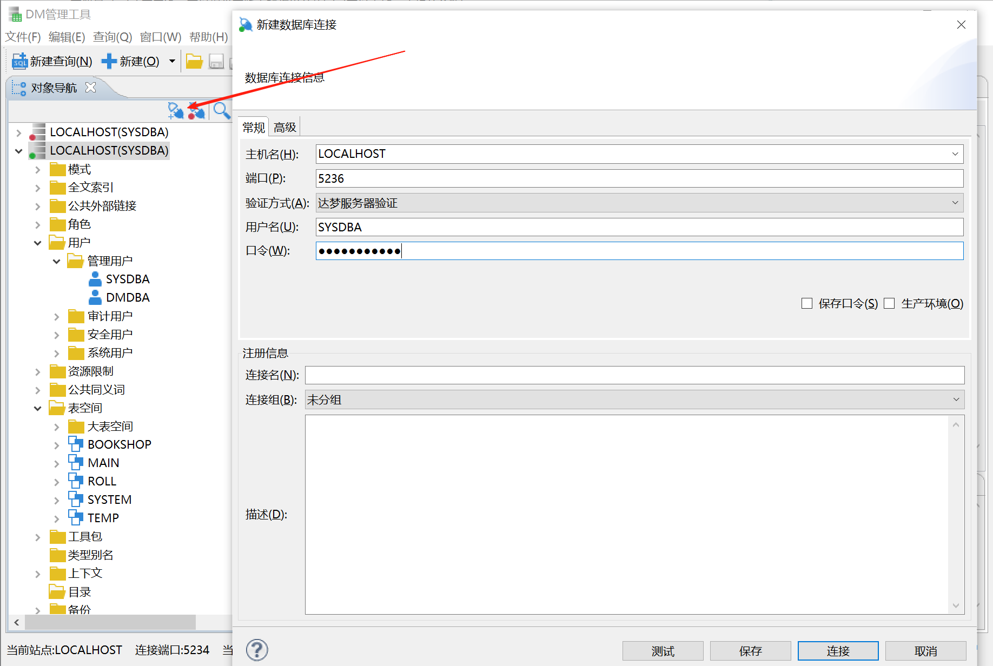Close the New Database Connection dialog
The width and height of the screenshot is (993, 666).
(x=961, y=25)
